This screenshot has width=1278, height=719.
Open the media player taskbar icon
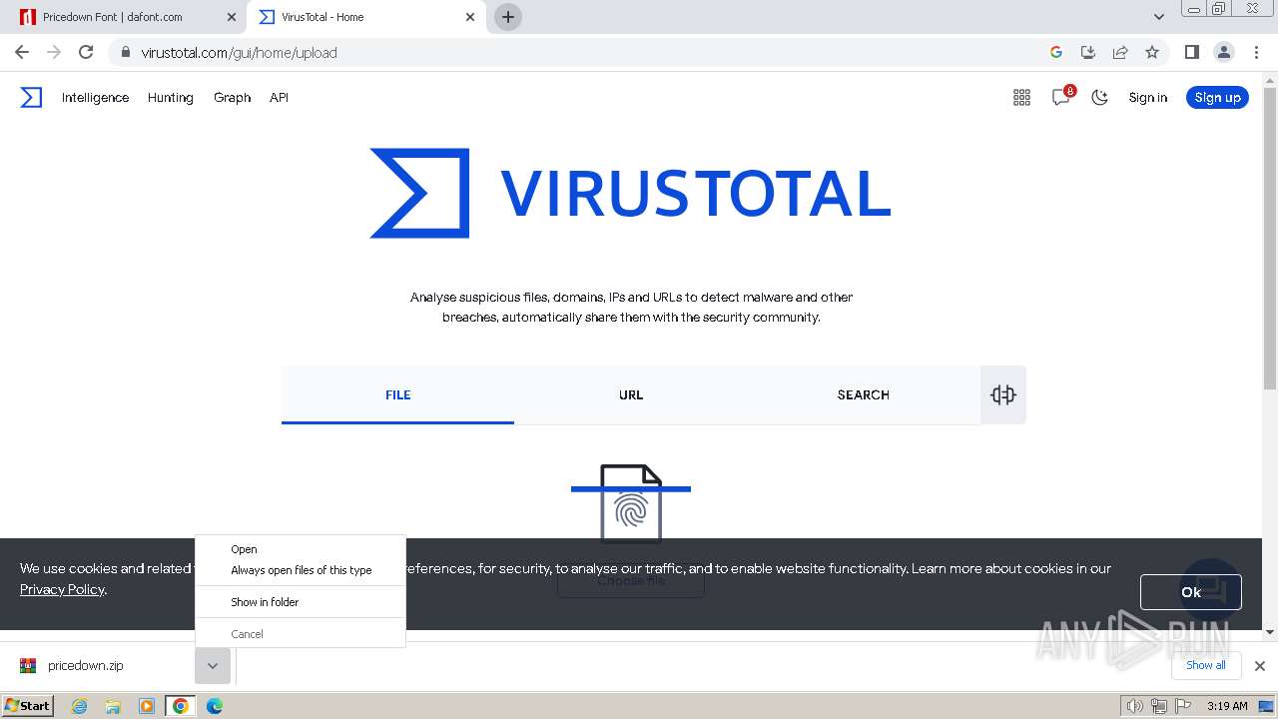(147, 706)
